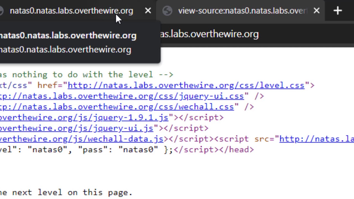Viewport: 354px width, 199px height.
Task: Open the wechall.css stylesheet link
Action: pos(117,107)
